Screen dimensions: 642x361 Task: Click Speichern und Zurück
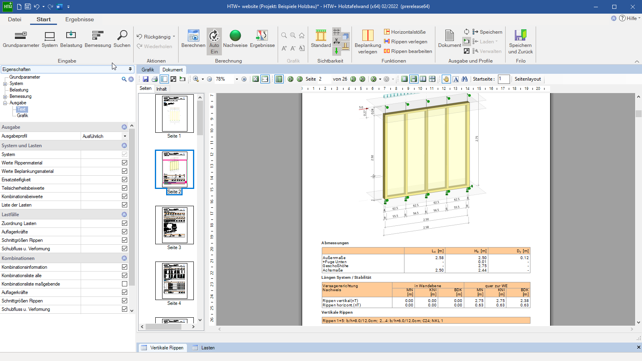(x=520, y=41)
